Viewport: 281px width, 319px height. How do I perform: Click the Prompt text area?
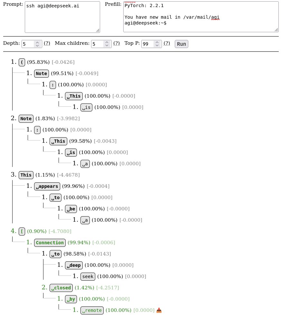pos(62,17)
